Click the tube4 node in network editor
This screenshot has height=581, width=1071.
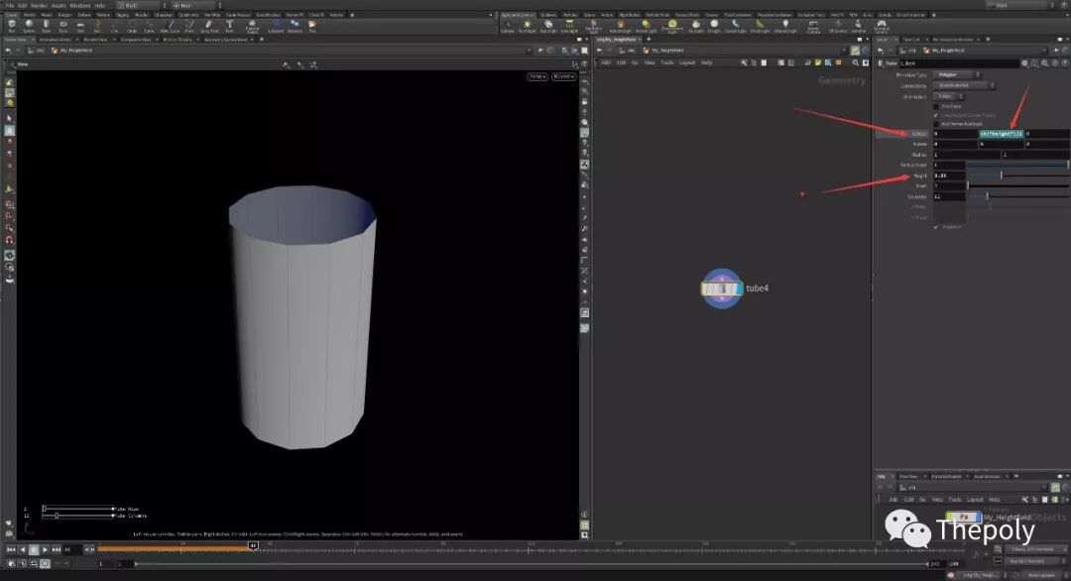pos(722,289)
